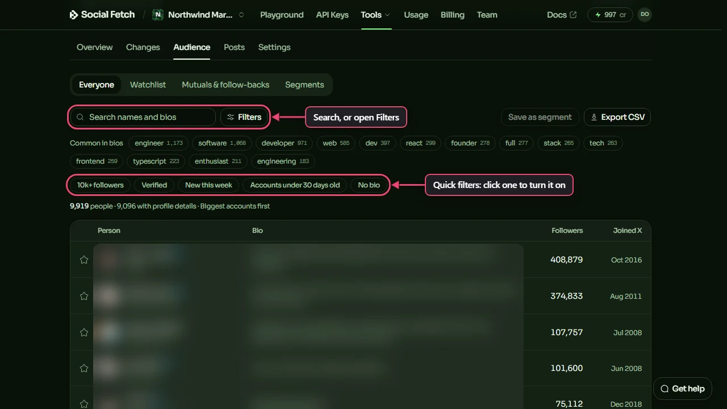Open the Billing page
This screenshot has width=727, height=409.
(x=453, y=15)
